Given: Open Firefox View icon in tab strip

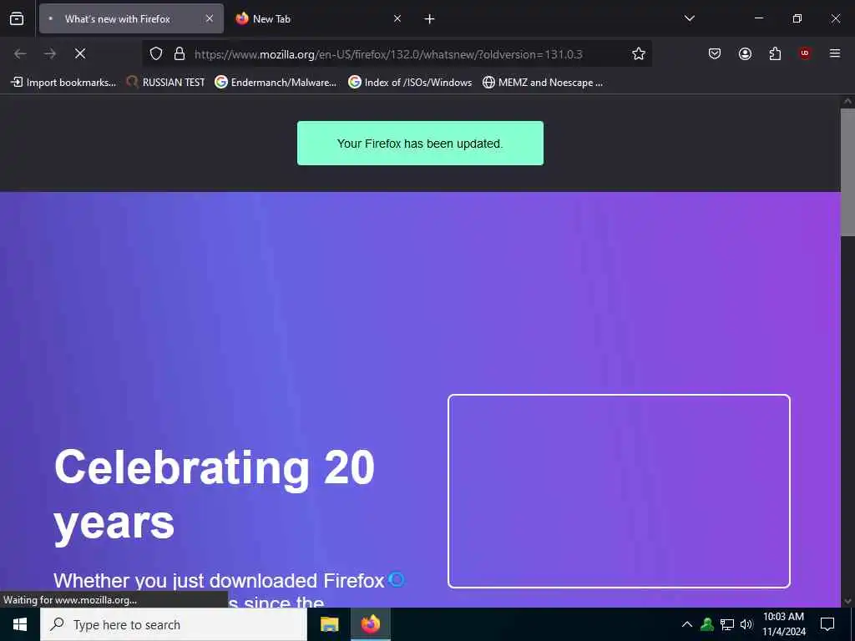Looking at the screenshot, I should pyautogui.click(x=17, y=18).
